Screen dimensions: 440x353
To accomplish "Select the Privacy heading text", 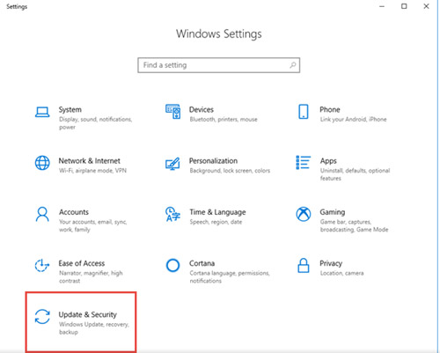I will (331, 263).
